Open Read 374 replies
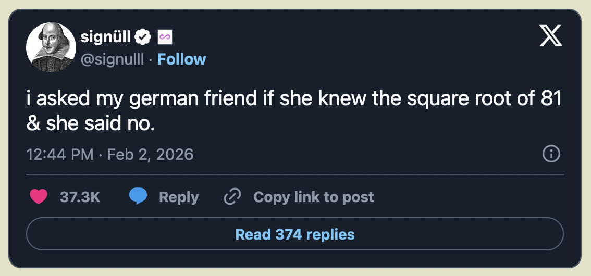This screenshot has height=276, width=591. click(295, 234)
